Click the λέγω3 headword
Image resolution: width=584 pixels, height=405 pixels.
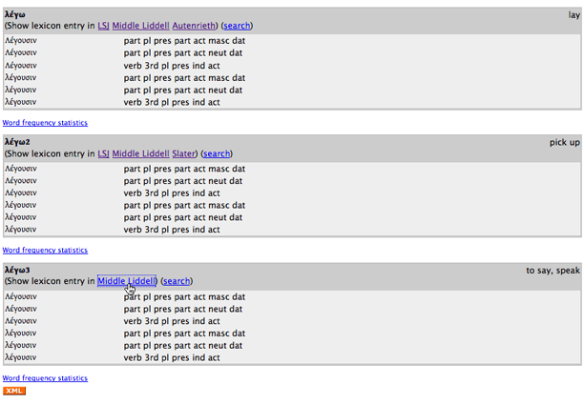(18, 271)
